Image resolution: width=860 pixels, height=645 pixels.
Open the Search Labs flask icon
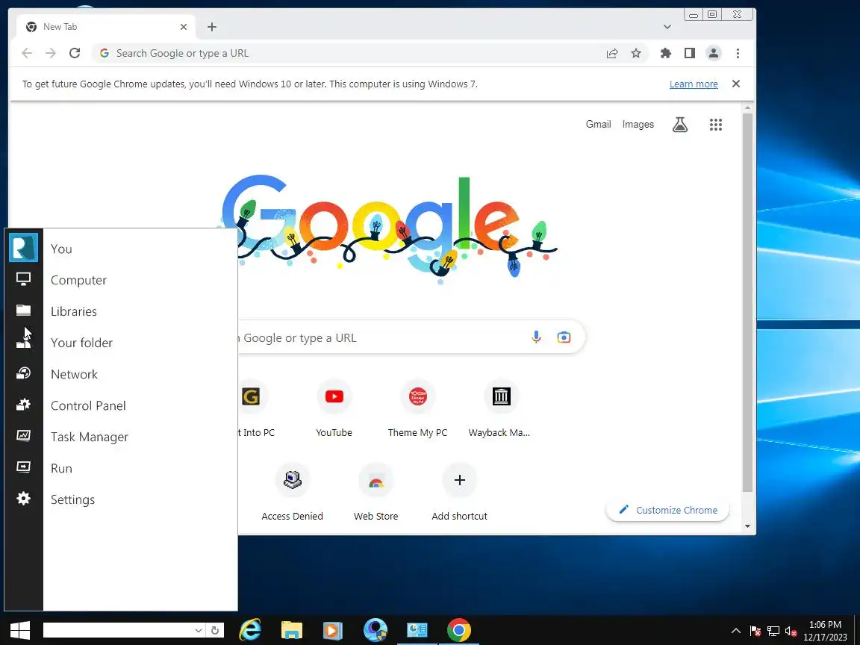(x=680, y=125)
